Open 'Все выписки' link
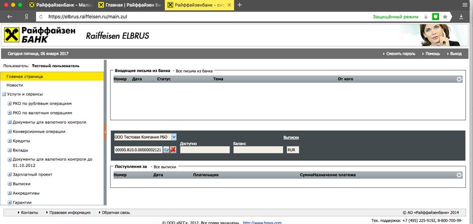Image resolution: width=473 pixels, height=224 pixels. click(165, 167)
